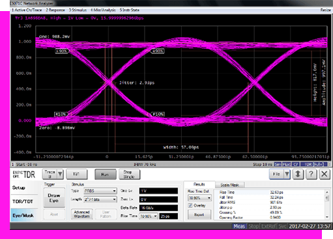Viewport: 333px width, 239px height.
Task: Select the Crossing % result row
Action: tap(269, 212)
